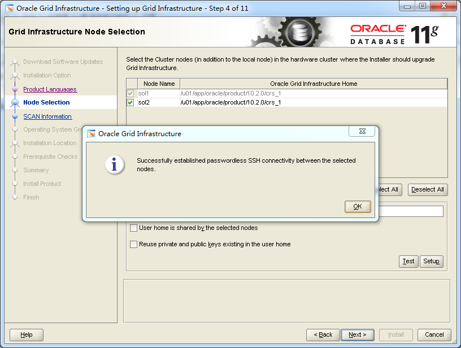Minimize the installer window
The image size is (461, 348).
coord(407,6)
